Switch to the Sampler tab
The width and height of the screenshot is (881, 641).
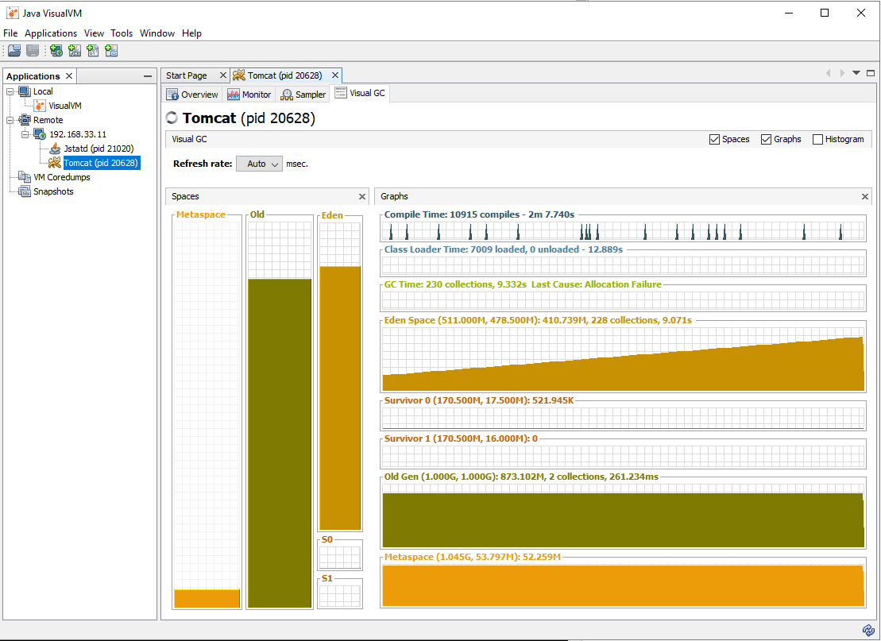click(303, 95)
